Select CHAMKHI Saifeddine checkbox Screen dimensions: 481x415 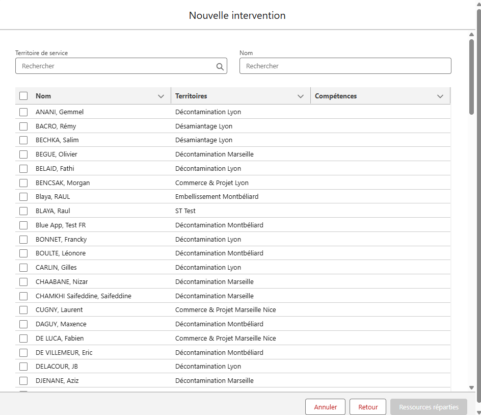23,296
